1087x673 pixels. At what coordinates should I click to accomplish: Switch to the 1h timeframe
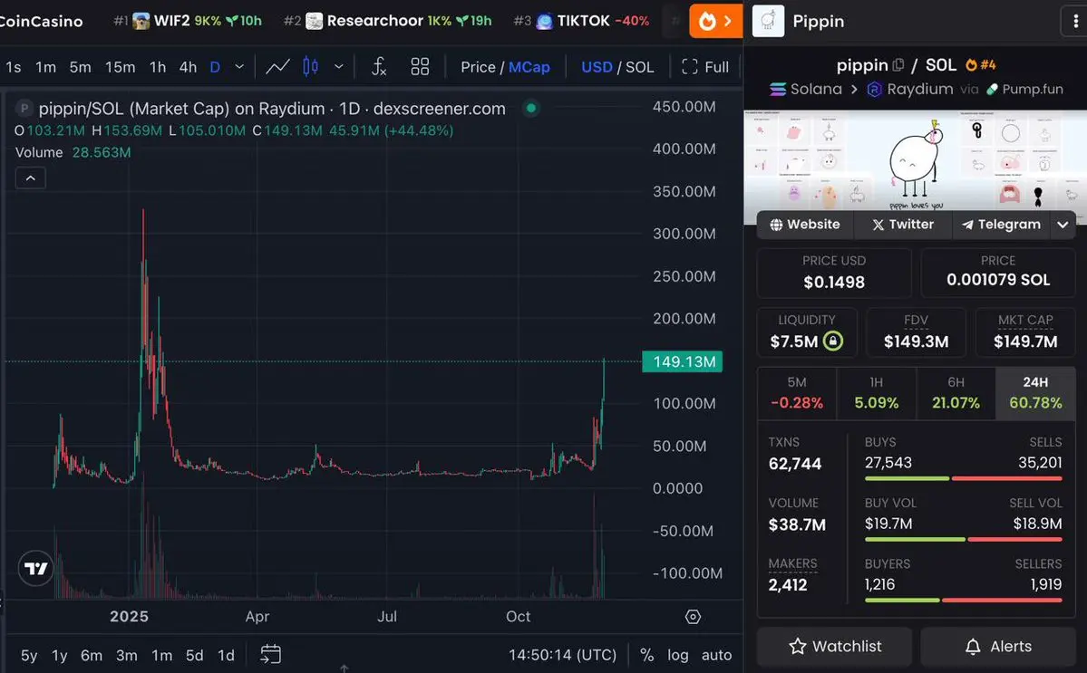(158, 67)
